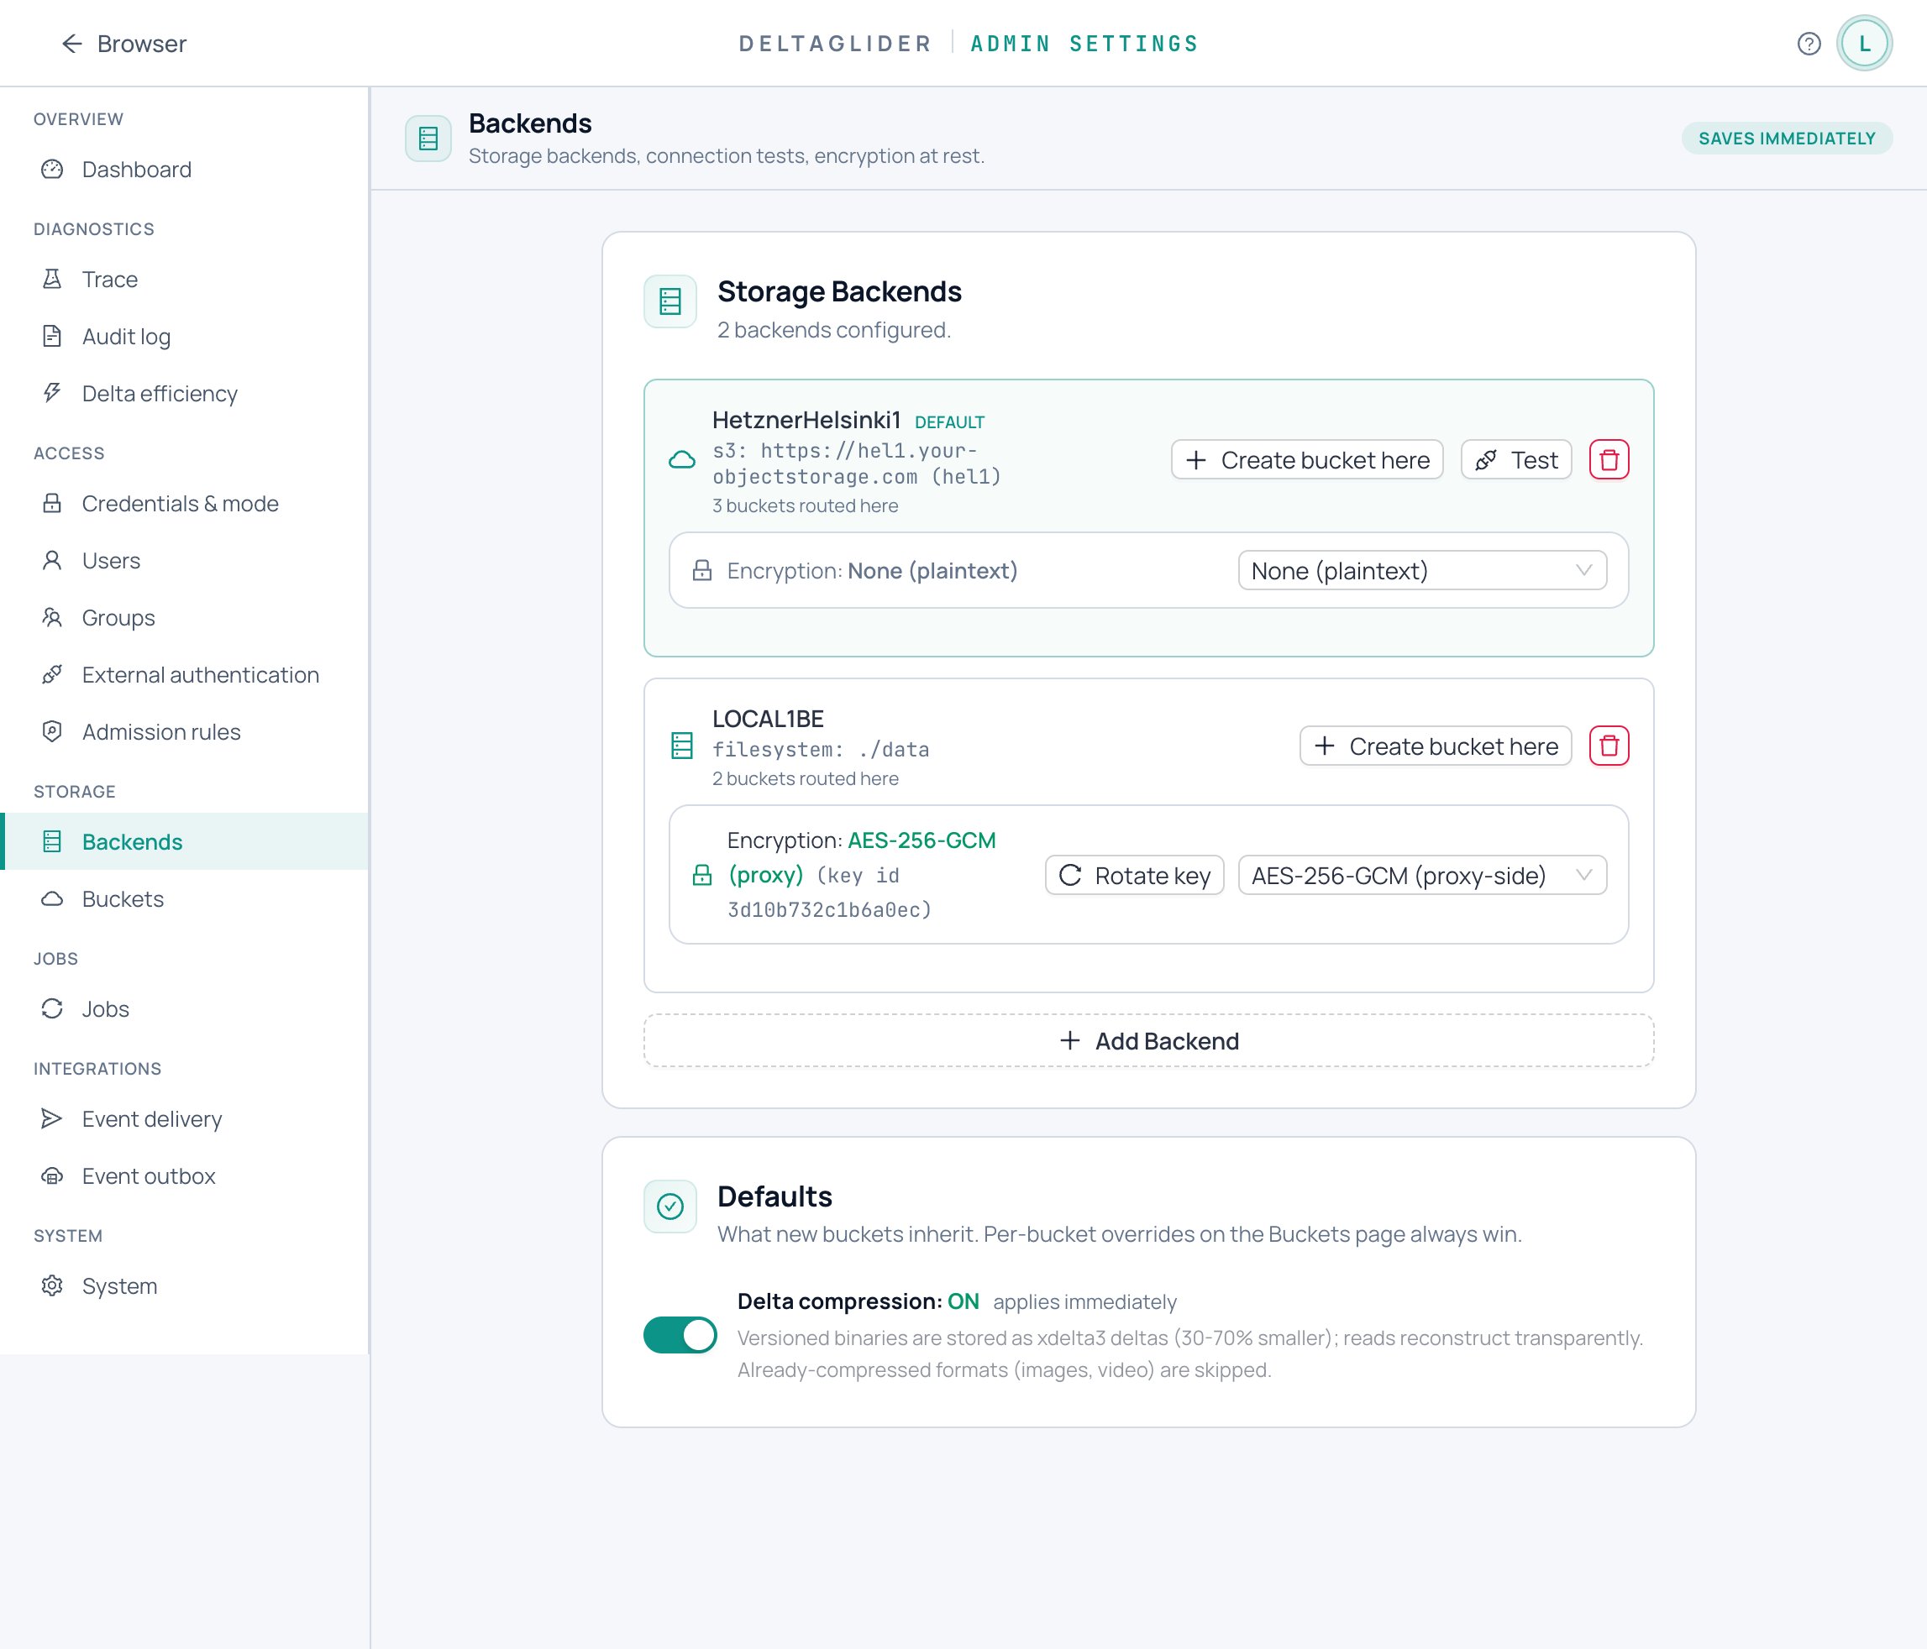
Task: Navigate to Credentials & mode
Action: click(186, 504)
